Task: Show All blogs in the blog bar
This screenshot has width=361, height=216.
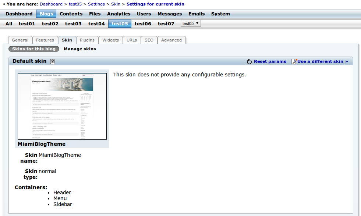Action: (9, 24)
